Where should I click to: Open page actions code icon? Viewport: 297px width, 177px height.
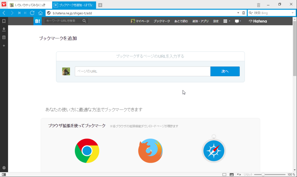pyautogui.click(x=239, y=175)
